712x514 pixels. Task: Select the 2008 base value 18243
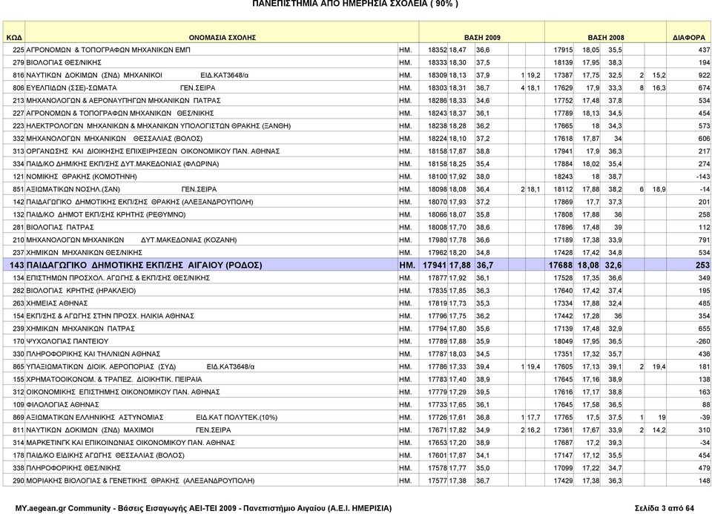click(x=563, y=177)
